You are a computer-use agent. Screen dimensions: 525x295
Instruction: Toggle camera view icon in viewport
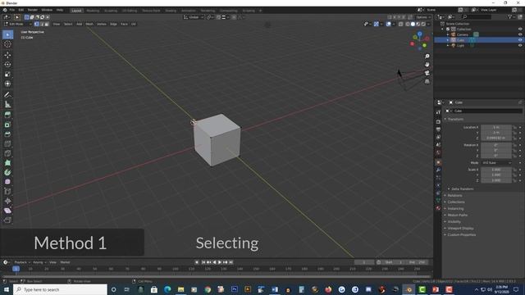click(427, 73)
